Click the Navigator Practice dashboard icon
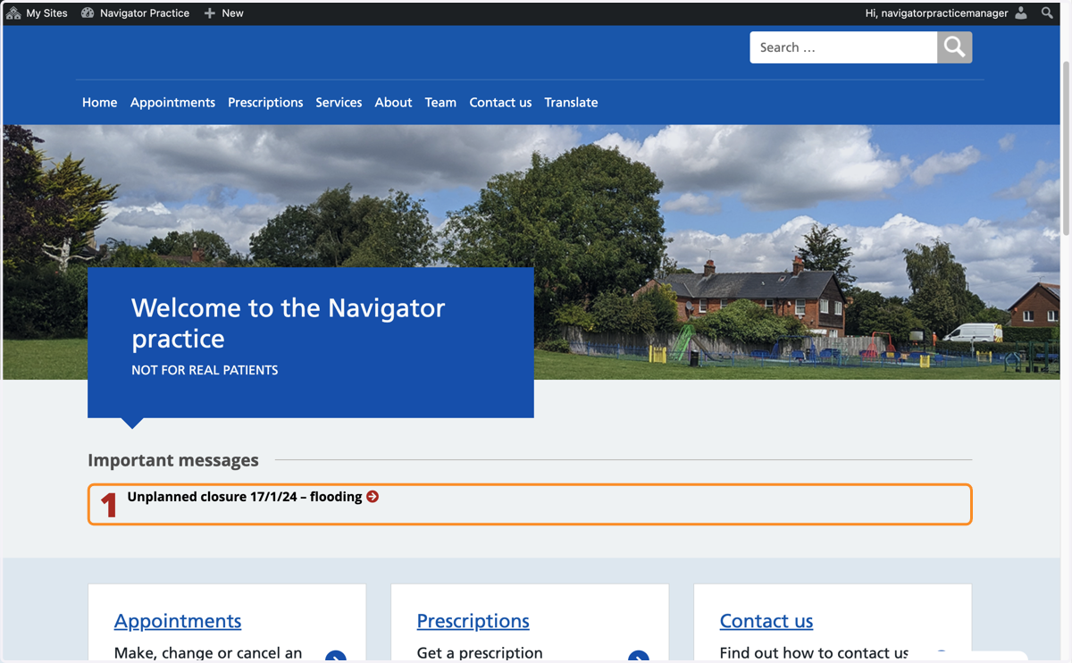The height and width of the screenshot is (663, 1072). coord(88,13)
